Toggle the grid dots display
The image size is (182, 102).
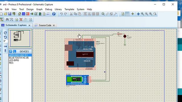pos(127,14)
